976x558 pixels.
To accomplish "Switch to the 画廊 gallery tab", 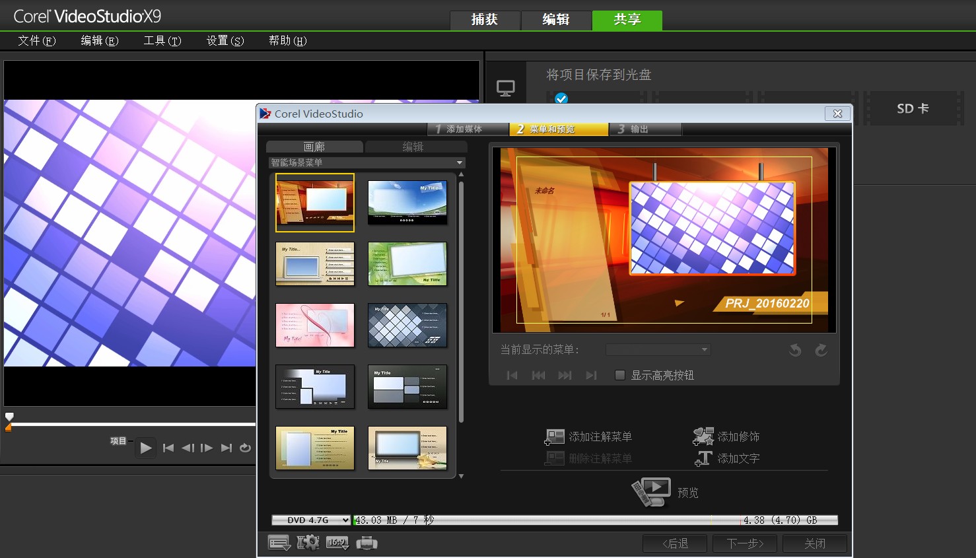I will pyautogui.click(x=314, y=147).
